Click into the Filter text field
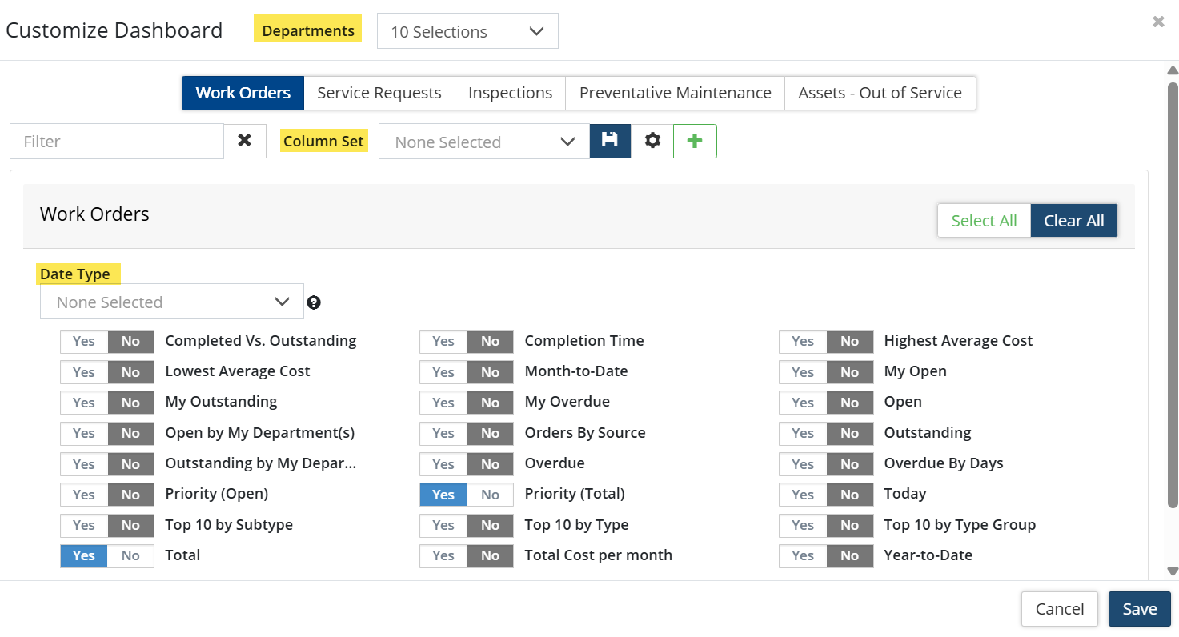Screen dimensions: 1179x637 click(117, 142)
